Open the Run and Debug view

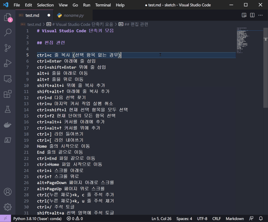8,63
